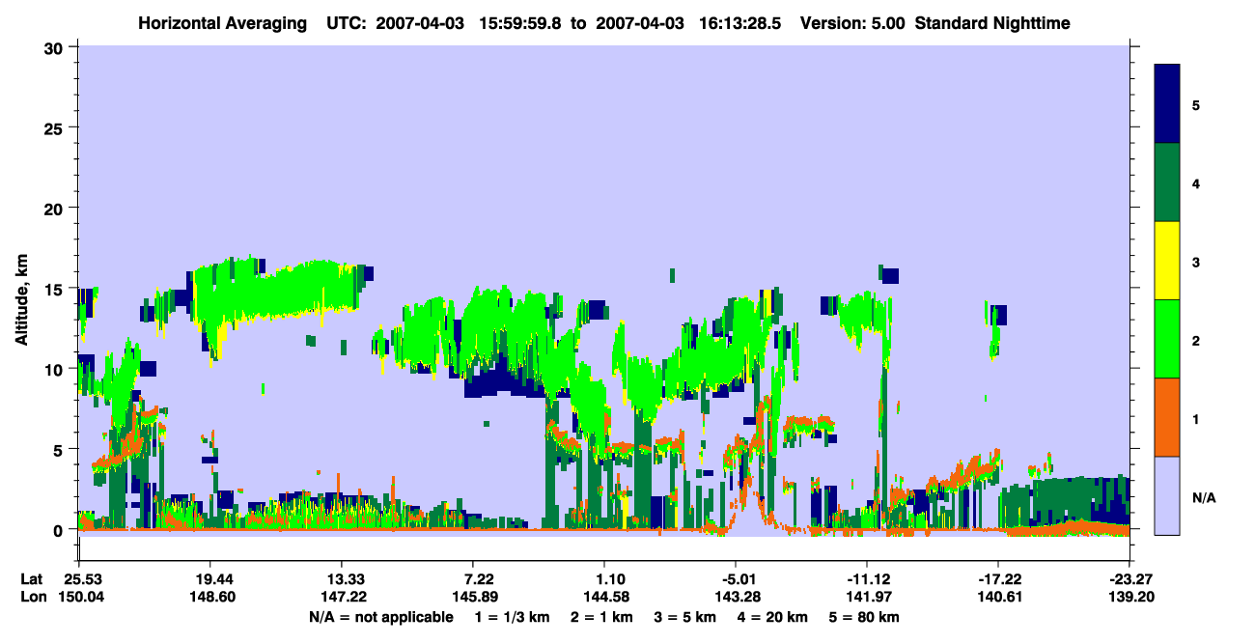The image size is (1255, 644).
Task: Click the 15 tick label on altitude axis
Action: tap(56, 289)
